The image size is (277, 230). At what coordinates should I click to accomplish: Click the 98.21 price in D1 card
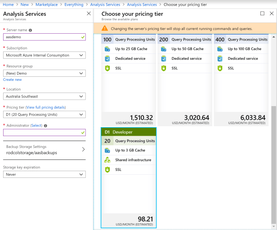(x=145, y=219)
